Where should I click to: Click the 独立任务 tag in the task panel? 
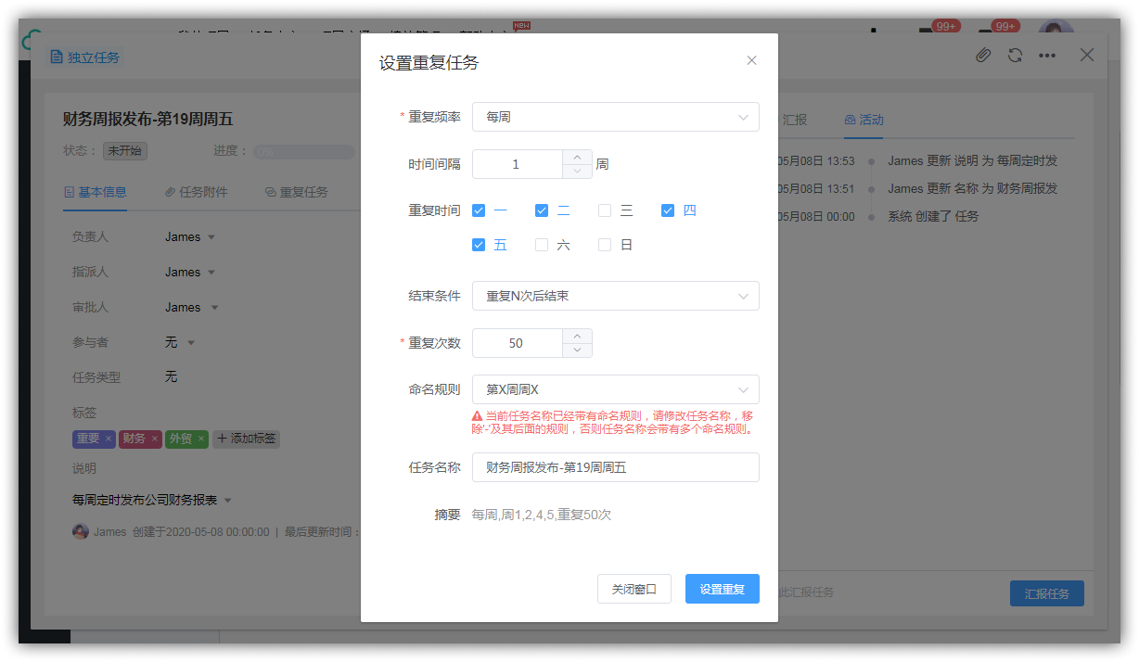(84, 57)
